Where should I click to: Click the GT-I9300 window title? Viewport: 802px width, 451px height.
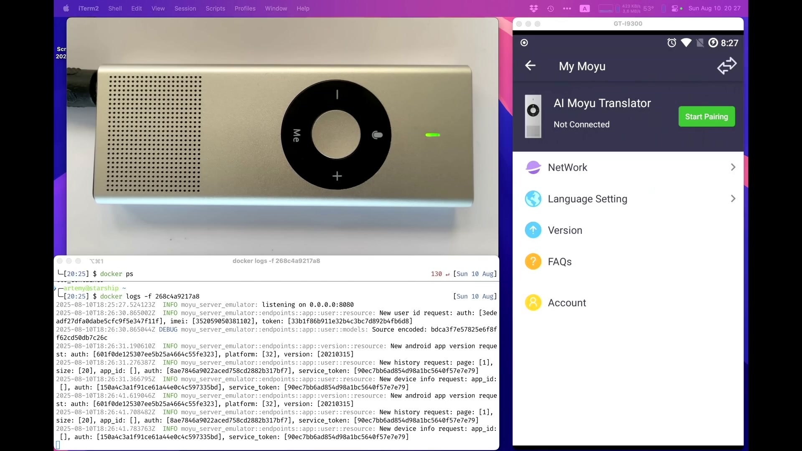click(628, 24)
